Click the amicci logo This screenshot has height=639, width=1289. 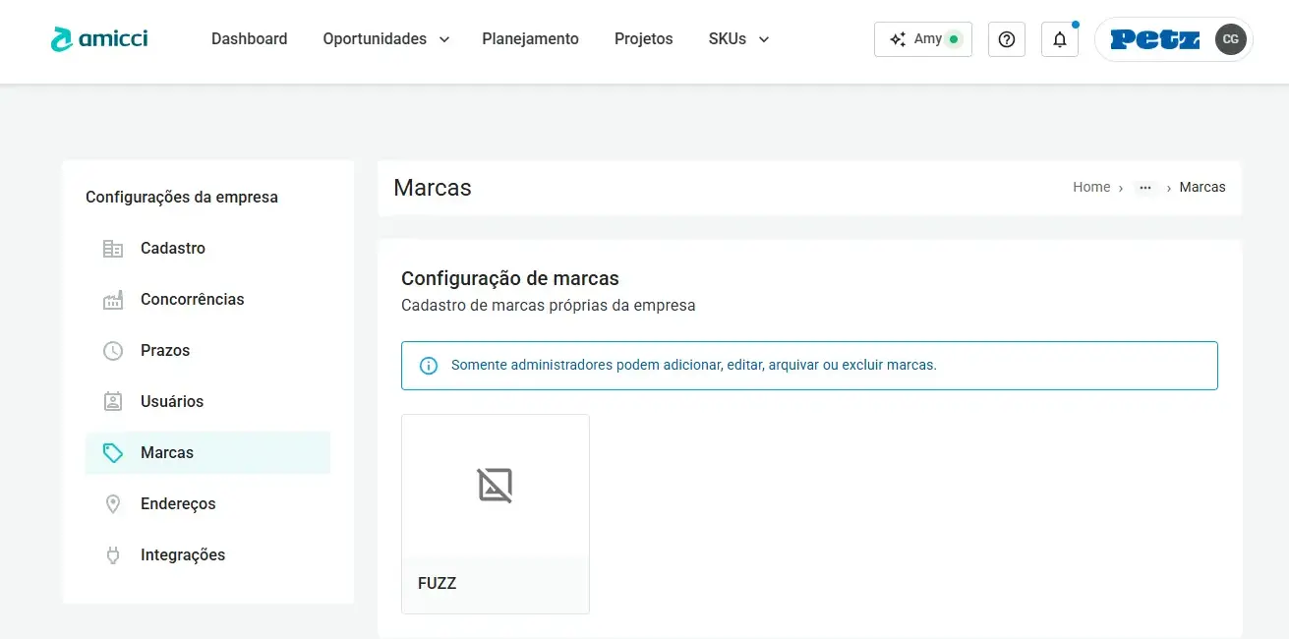point(99,39)
